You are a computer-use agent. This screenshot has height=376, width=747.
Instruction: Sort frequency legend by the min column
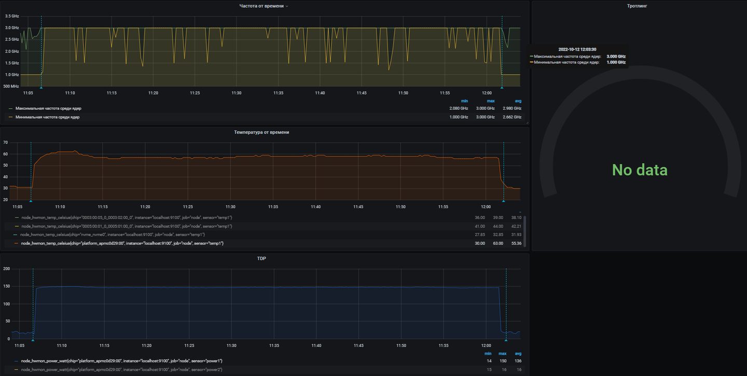pos(465,101)
